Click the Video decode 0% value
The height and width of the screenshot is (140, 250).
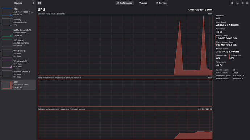[x=232, y=58]
